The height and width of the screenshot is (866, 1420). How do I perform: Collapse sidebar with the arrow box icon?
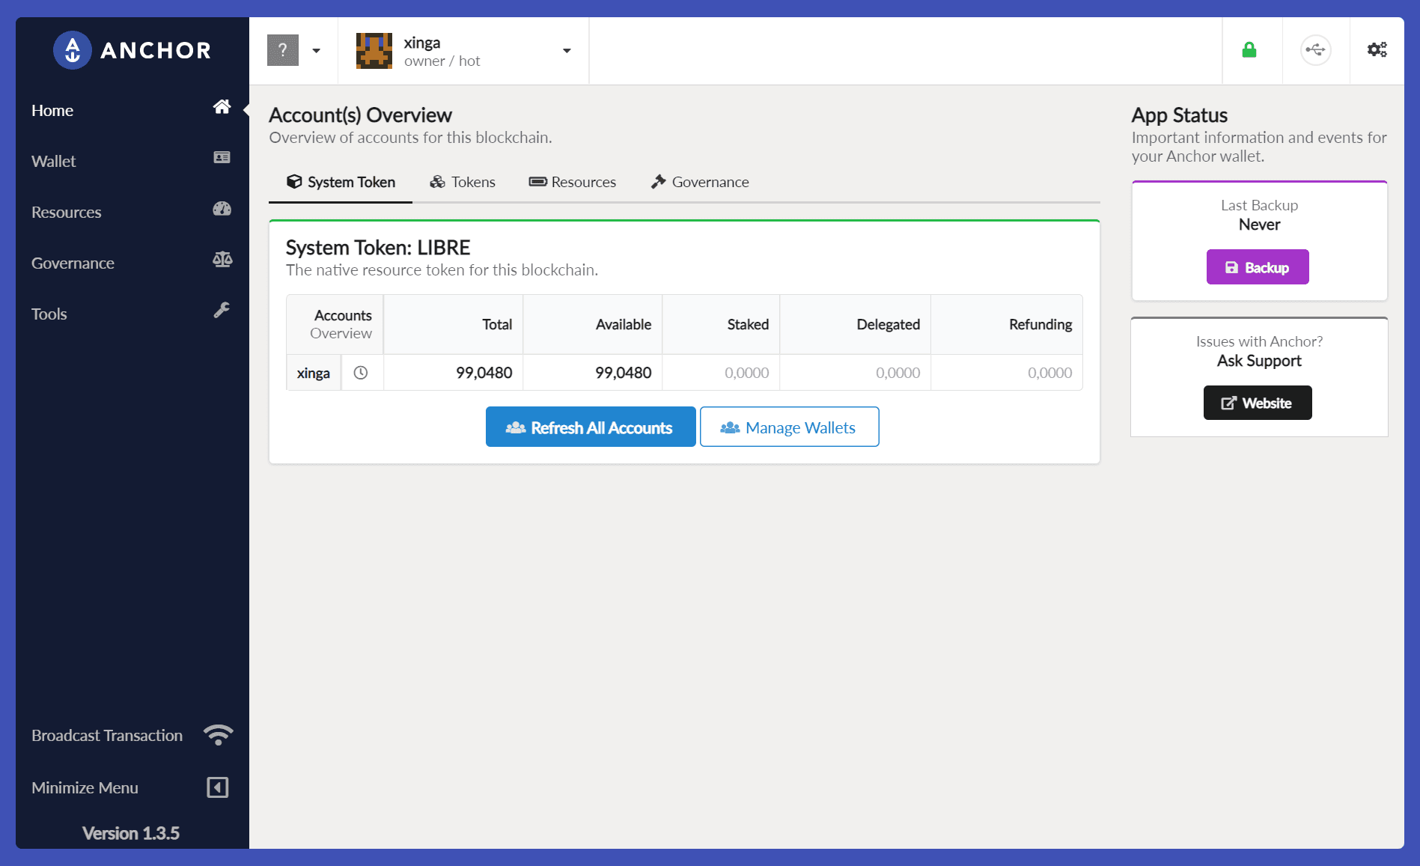217,787
